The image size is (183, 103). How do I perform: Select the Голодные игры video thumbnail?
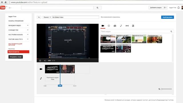154,39
